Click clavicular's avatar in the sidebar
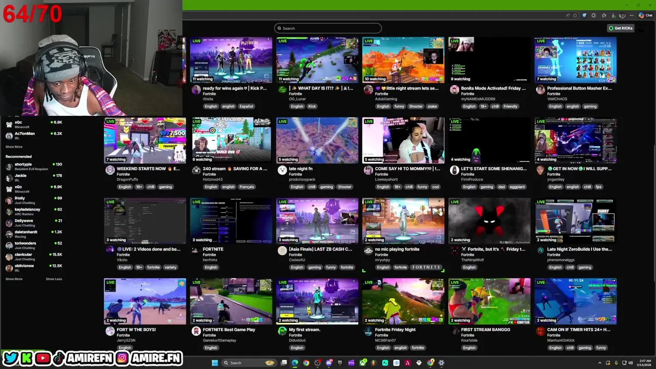Image resolution: width=656 pixels, height=369 pixels. click(x=9, y=256)
